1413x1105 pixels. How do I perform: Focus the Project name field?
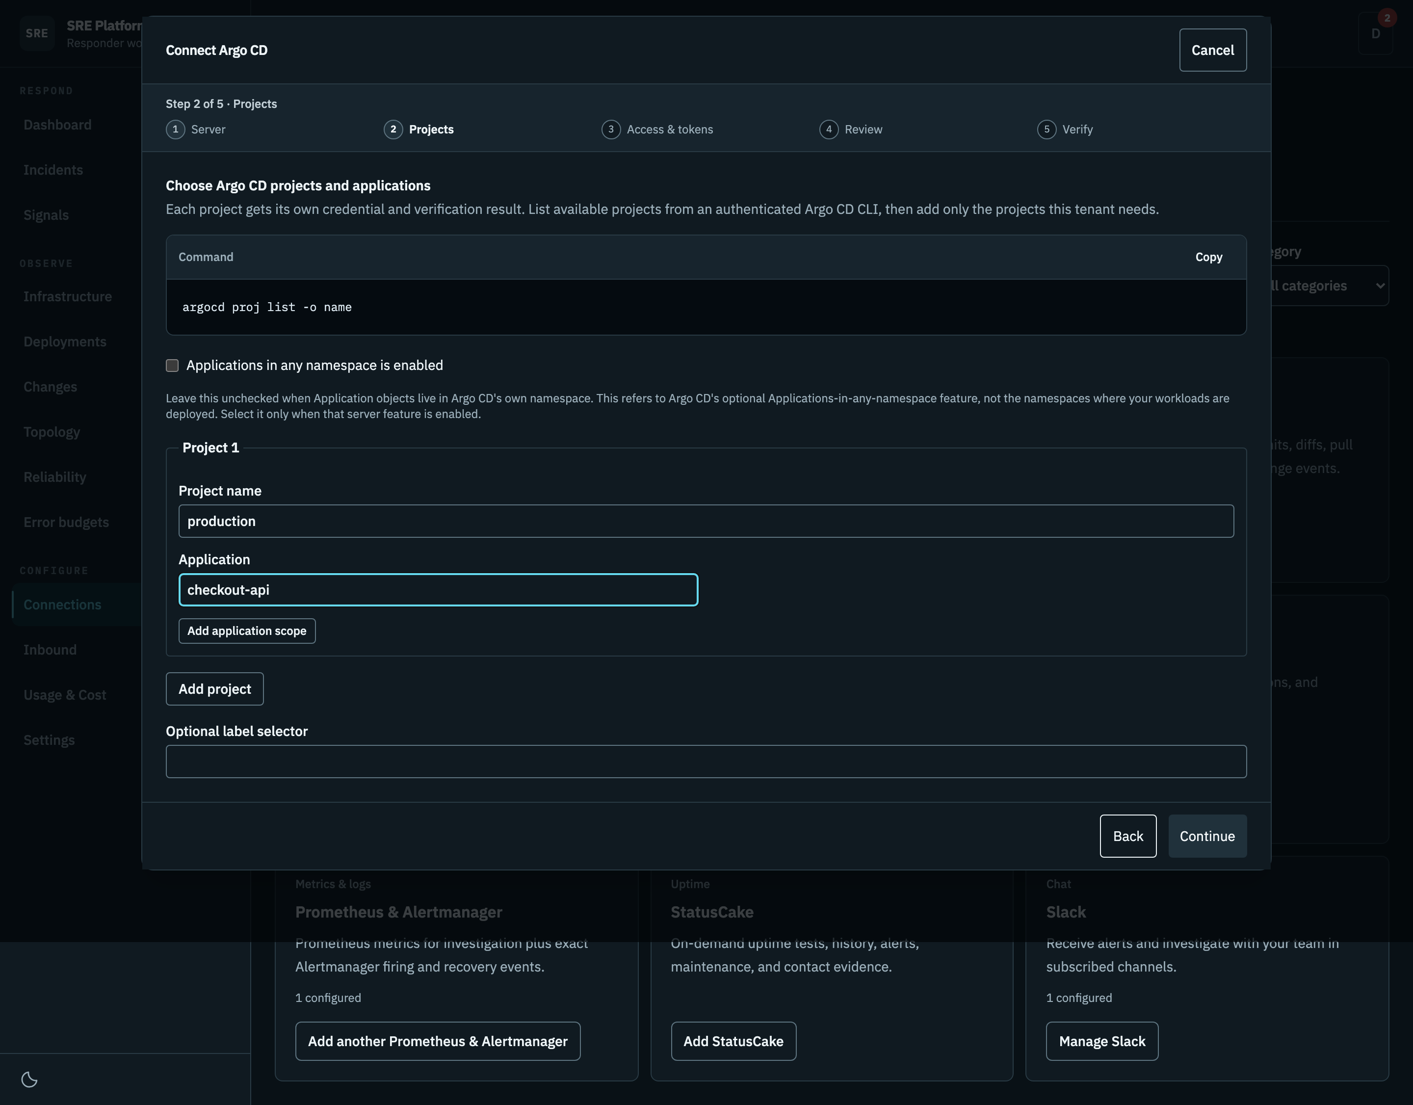click(x=706, y=521)
